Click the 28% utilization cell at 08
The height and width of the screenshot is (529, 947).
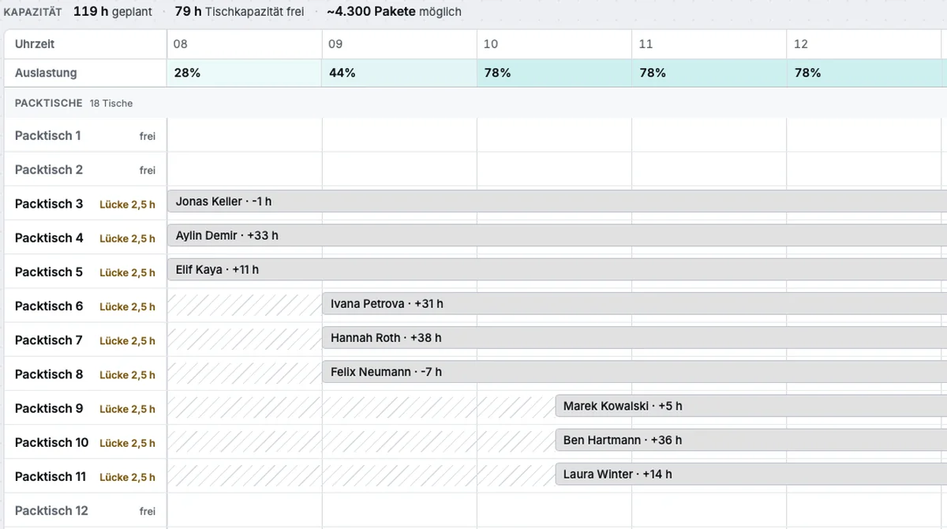click(245, 73)
